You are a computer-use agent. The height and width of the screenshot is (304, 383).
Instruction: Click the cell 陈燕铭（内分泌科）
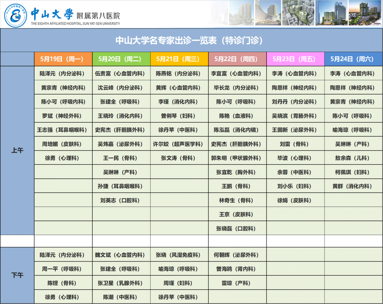(179, 73)
